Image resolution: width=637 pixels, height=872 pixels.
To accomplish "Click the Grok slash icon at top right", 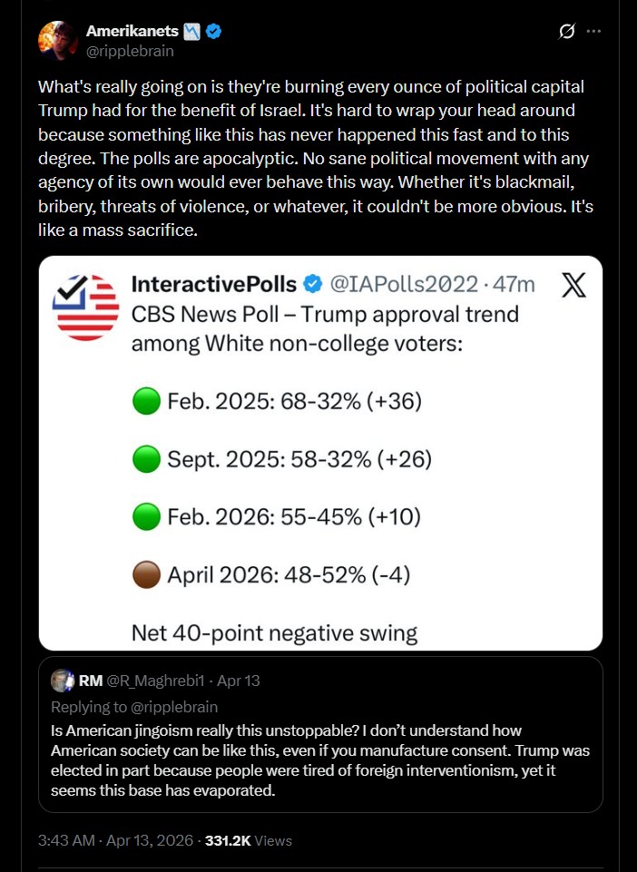I will [x=566, y=32].
